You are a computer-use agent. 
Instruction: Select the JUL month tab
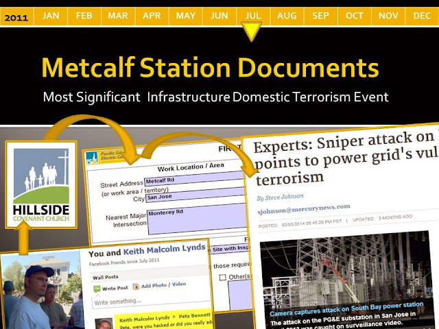253,16
